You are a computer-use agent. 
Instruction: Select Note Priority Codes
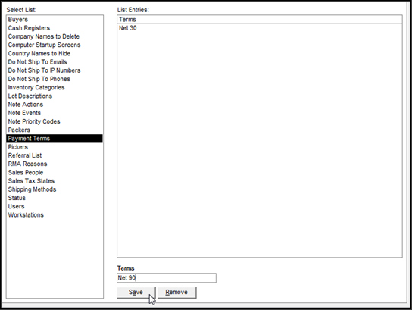(x=55, y=121)
